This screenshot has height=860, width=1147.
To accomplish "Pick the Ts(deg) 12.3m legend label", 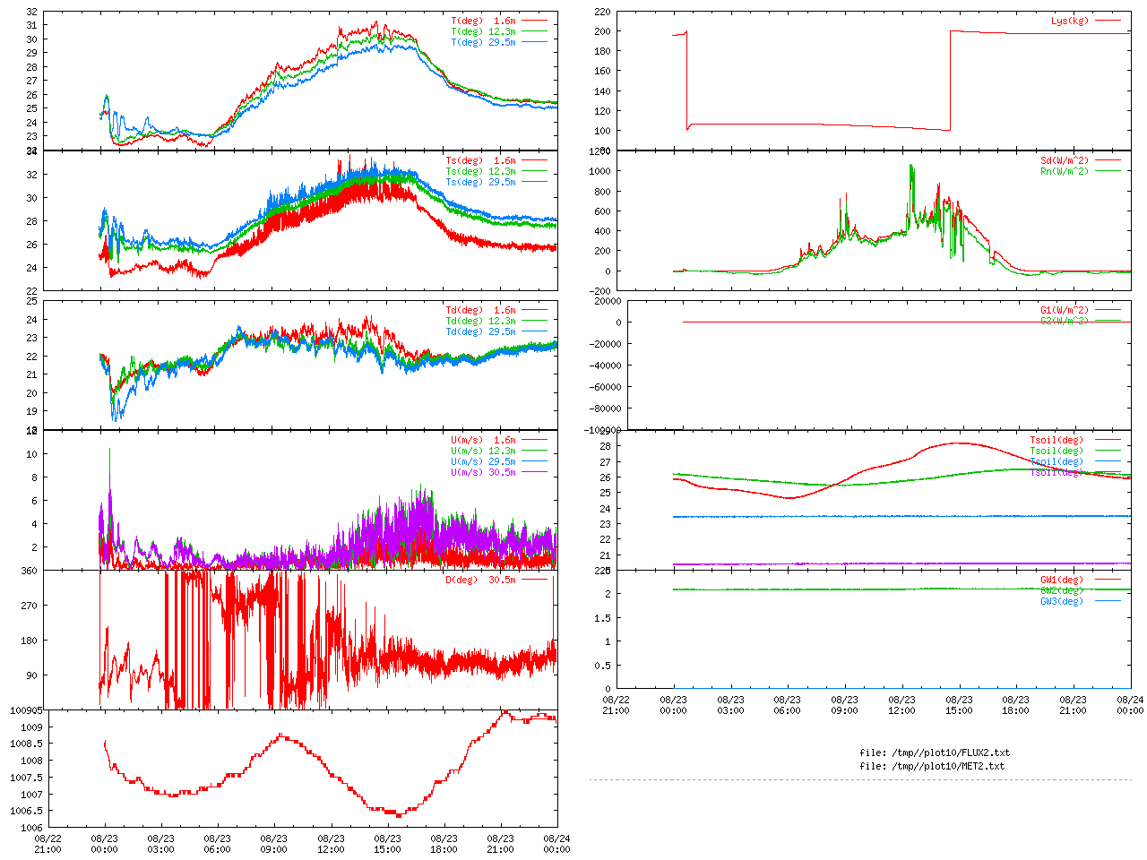I will (x=481, y=172).
